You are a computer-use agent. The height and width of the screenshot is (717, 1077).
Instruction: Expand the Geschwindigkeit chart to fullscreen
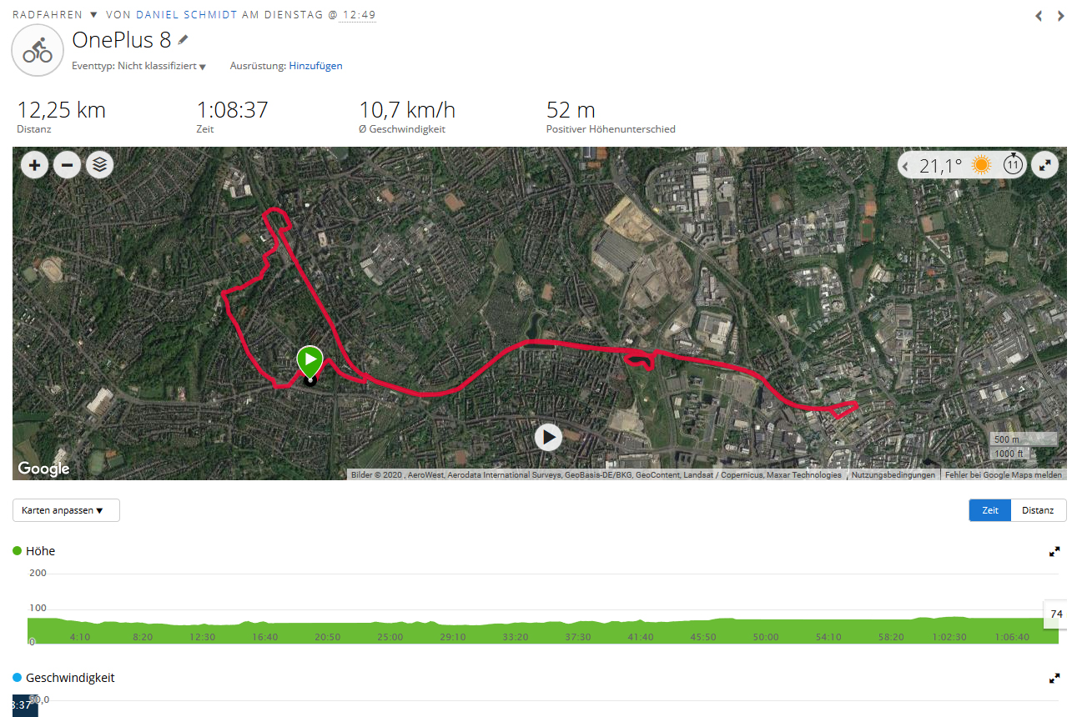coord(1054,679)
